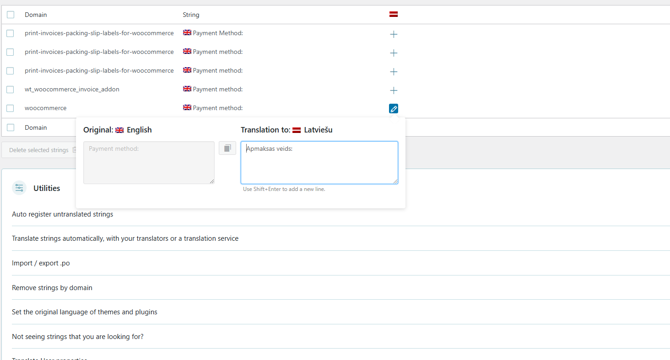
Task: Copy original text to translation using copy icon
Action: pyautogui.click(x=227, y=148)
